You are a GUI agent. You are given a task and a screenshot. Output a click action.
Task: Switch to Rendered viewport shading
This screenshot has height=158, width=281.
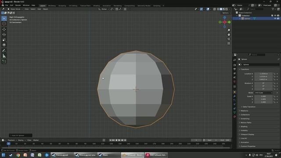(227, 9)
